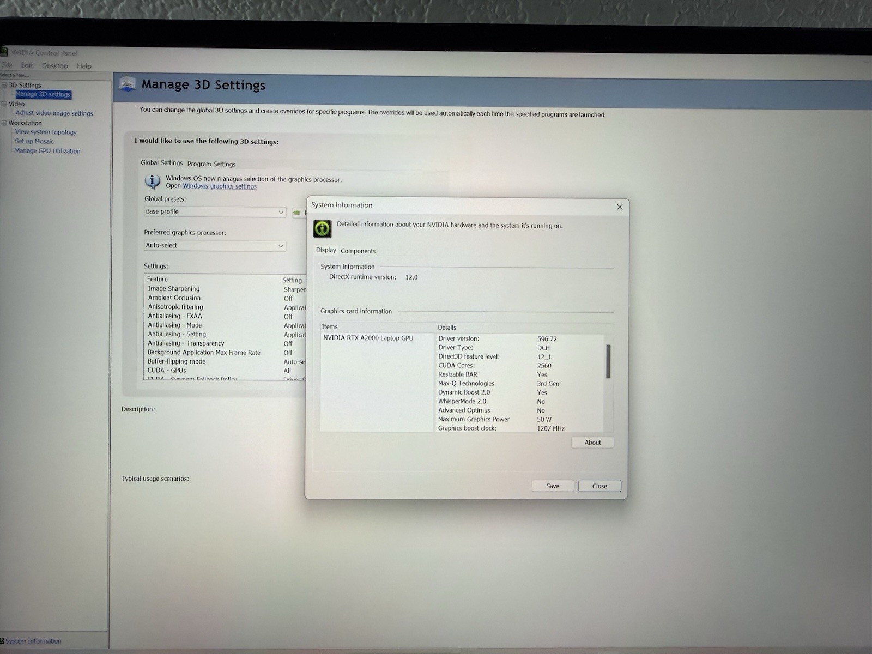This screenshot has width=872, height=654.
Task: Click the Feature column header
Action: tap(213, 279)
